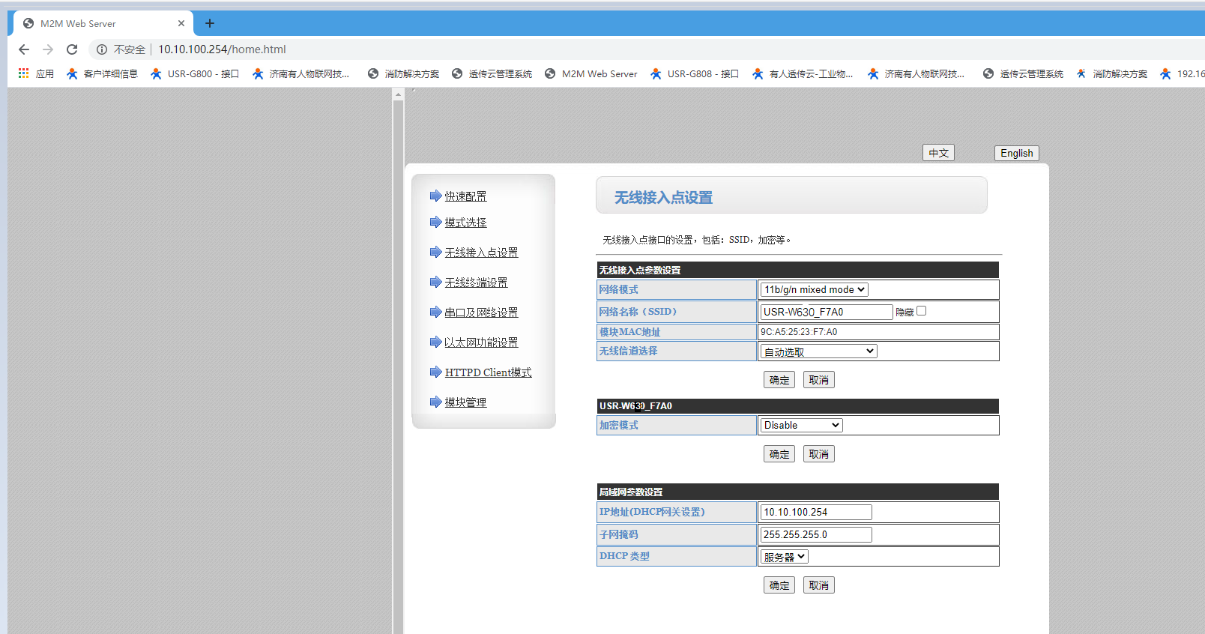
Task: Click the arrow icon beside 快速配置
Action: coord(435,196)
